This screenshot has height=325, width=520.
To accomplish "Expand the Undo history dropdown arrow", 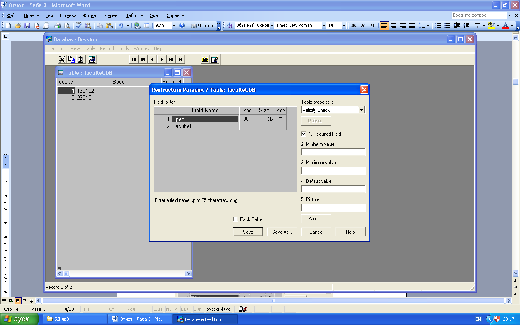I will [128, 26].
